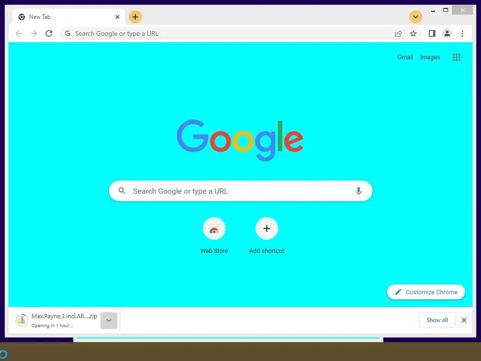The height and width of the screenshot is (361, 481).
Task: Open Images link
Action: point(430,57)
